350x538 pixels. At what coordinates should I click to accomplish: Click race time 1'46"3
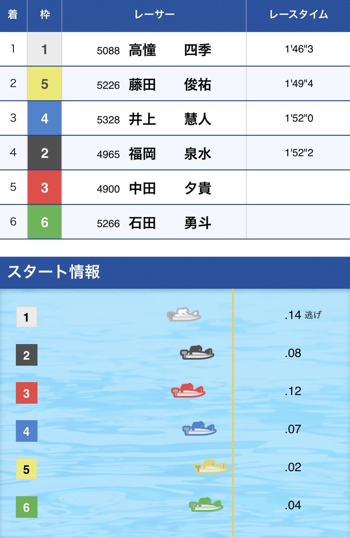tap(298, 49)
